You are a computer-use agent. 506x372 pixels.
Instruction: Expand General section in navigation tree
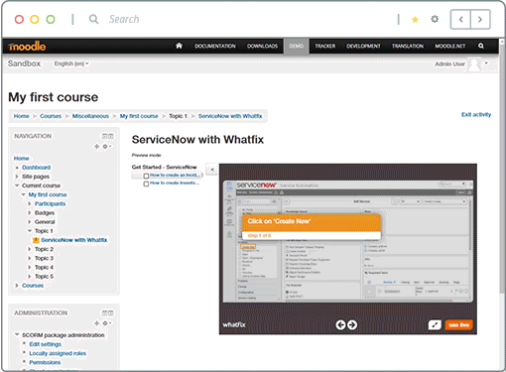[x=30, y=222]
